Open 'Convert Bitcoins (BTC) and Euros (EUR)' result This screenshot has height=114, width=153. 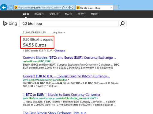pos(69,57)
